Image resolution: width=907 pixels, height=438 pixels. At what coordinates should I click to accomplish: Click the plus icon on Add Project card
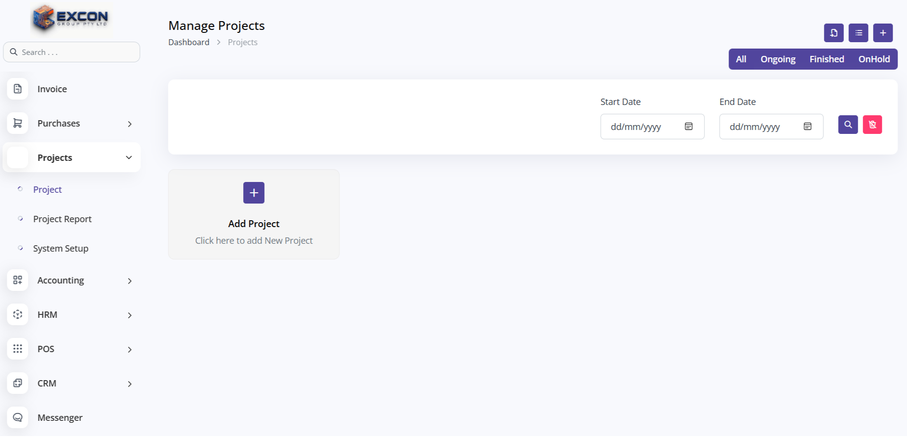click(254, 193)
